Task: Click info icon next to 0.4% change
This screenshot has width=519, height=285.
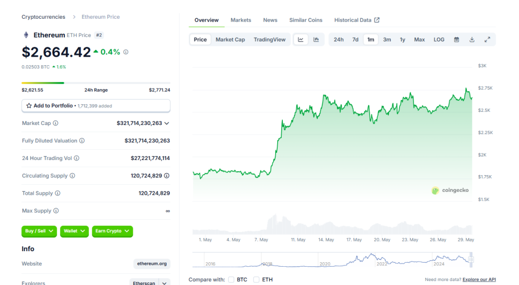Action: click(x=126, y=52)
